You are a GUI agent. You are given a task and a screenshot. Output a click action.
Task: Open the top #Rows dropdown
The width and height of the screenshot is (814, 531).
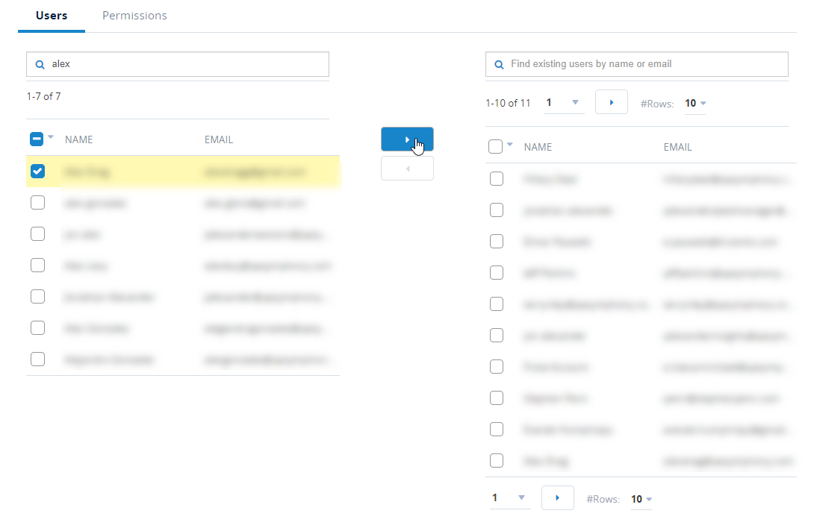coord(695,104)
